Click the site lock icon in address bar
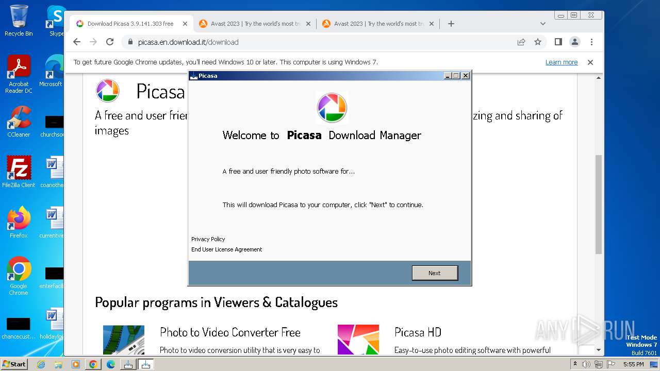Image resolution: width=660 pixels, height=371 pixels. coord(130,42)
